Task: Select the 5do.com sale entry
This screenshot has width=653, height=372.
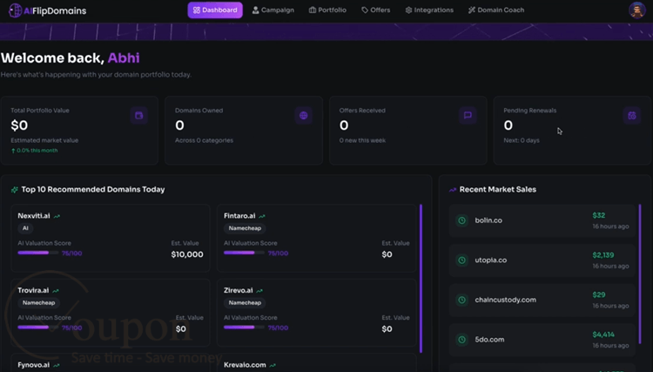Action: coord(542,340)
